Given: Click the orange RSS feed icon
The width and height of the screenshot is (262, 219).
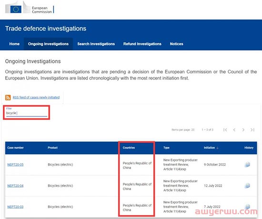Looking at the screenshot, I should 8,98.
